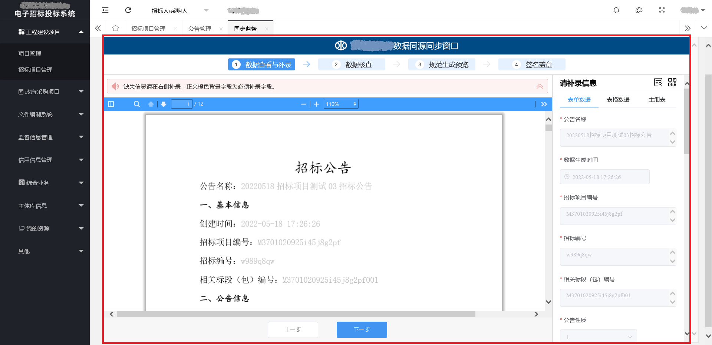Click the home tab icon

pyautogui.click(x=115, y=29)
